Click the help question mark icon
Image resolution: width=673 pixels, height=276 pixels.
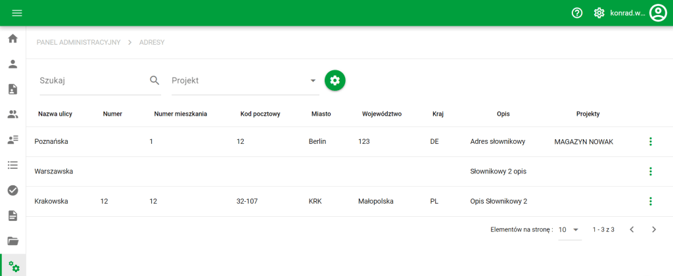[577, 13]
